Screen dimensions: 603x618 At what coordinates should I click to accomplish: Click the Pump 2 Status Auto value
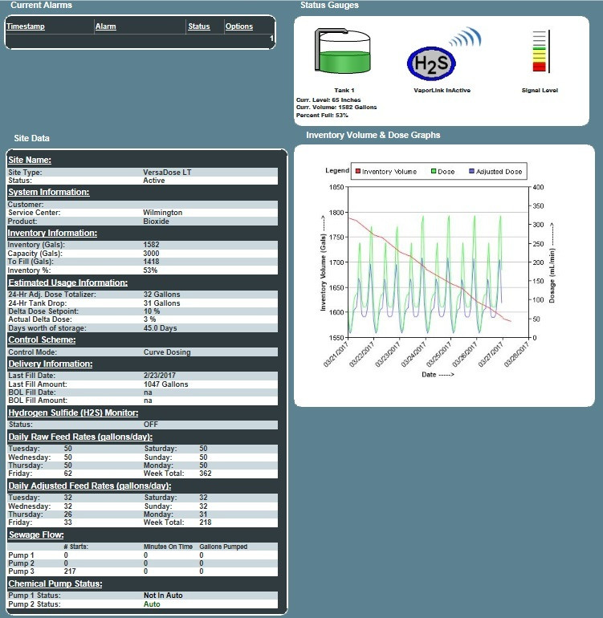tap(151, 604)
